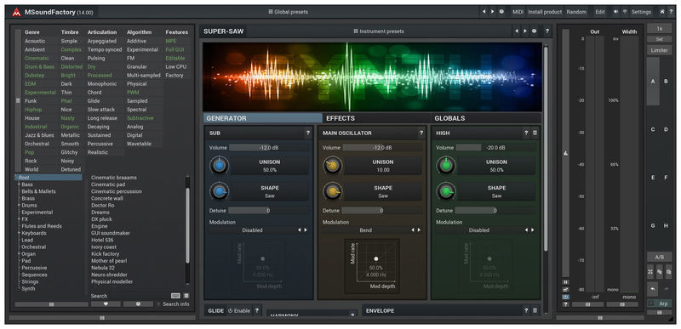Open the Instrument presets dropdown
681x329 pixels.
point(379,31)
